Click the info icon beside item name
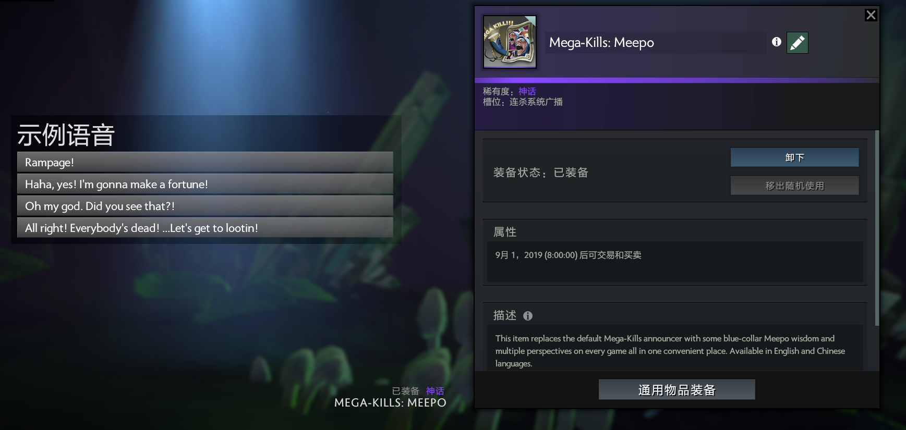The height and width of the screenshot is (430, 906). (777, 42)
